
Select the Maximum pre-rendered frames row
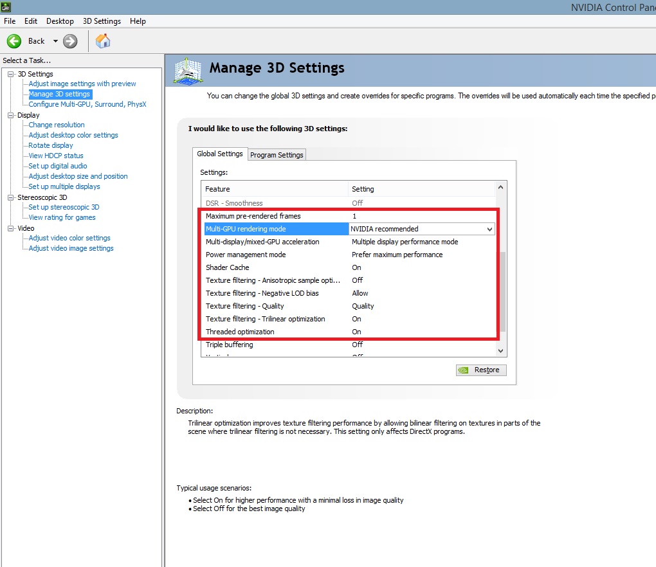coord(349,216)
